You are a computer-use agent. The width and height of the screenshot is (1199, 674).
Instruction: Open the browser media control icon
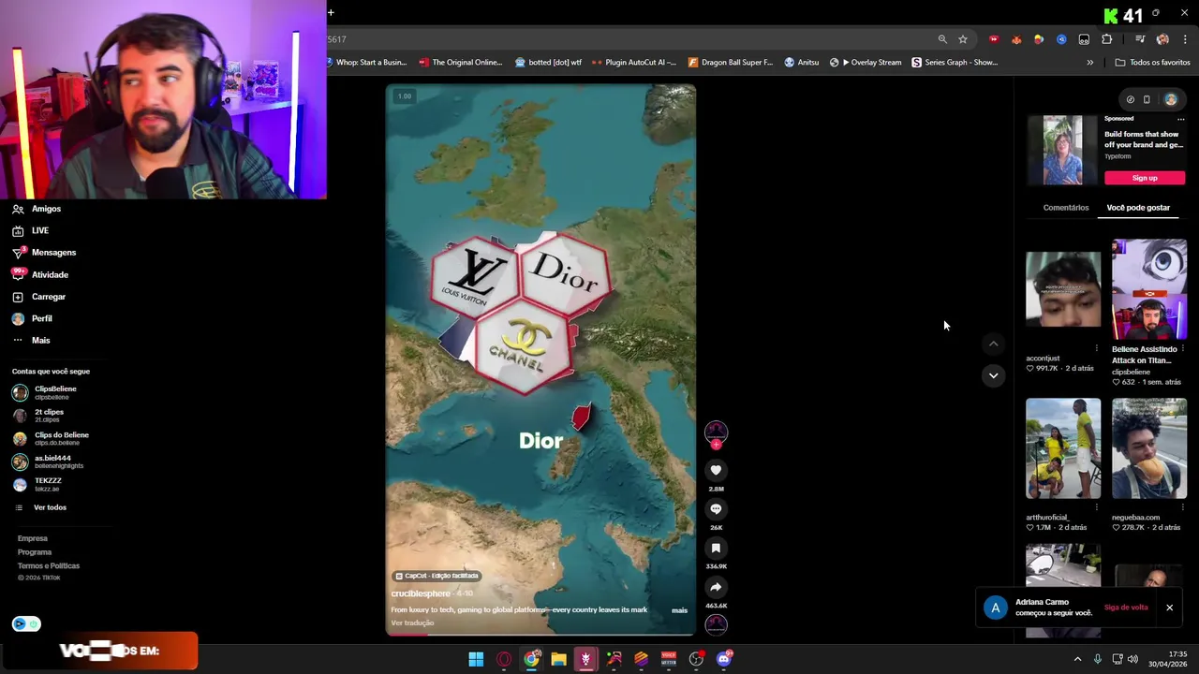click(x=1140, y=39)
